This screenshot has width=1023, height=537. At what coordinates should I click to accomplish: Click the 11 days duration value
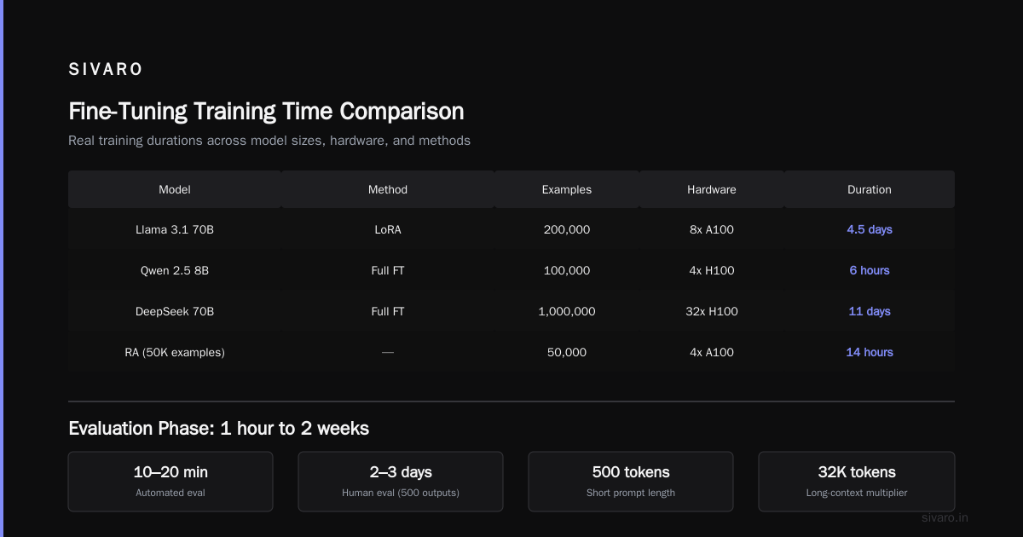[x=870, y=311]
